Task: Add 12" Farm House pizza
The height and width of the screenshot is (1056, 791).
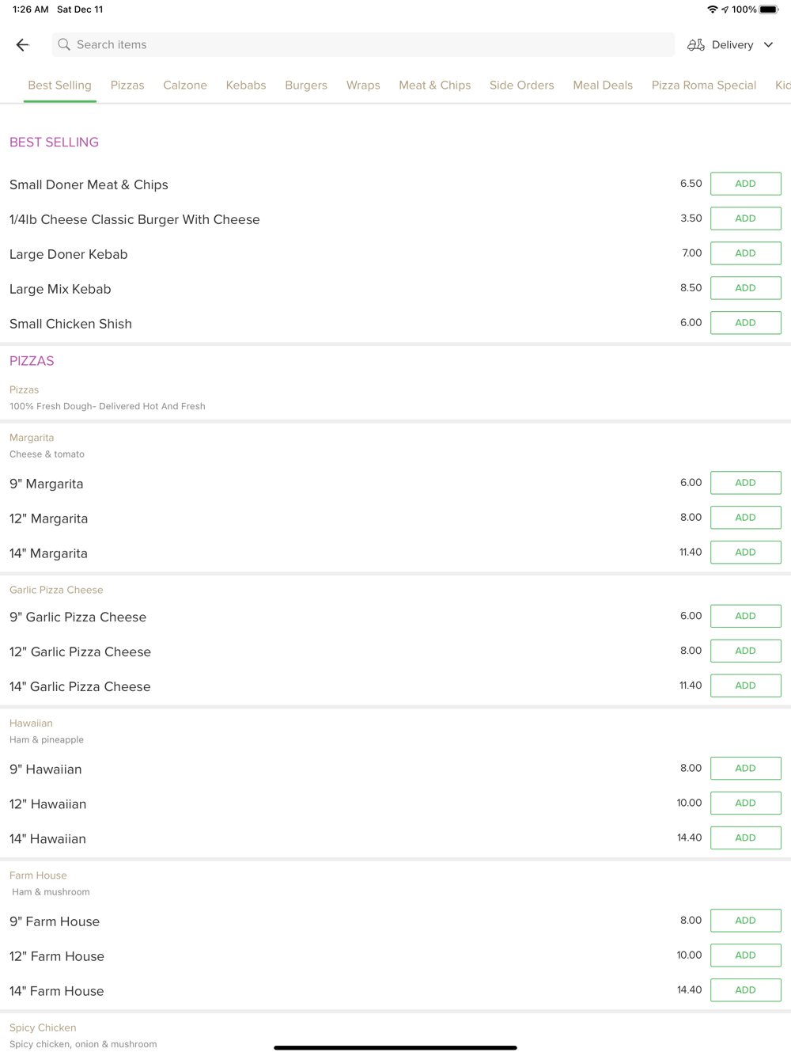Action: 745,955
